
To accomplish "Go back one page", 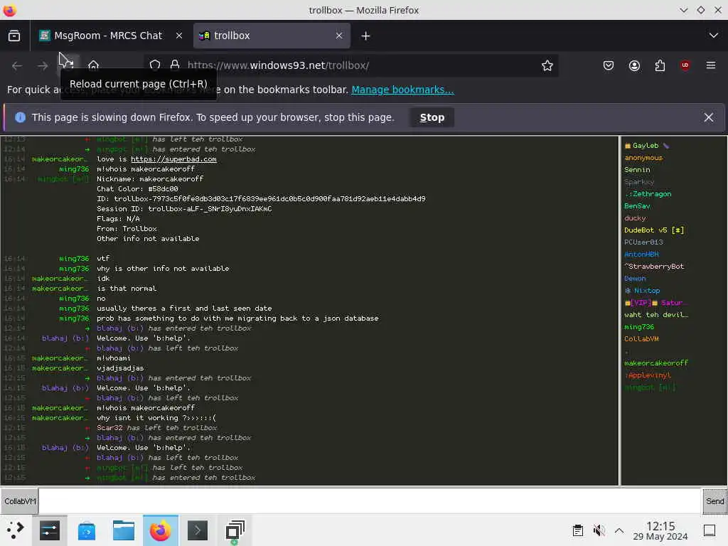I will coord(17,66).
